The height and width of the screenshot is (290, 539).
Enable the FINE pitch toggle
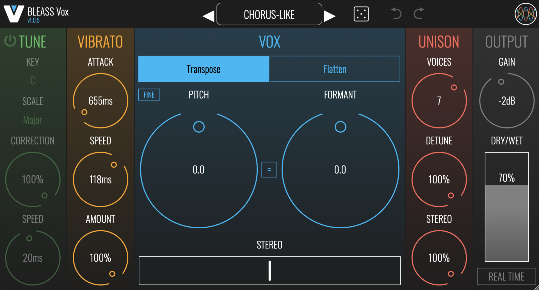tap(149, 95)
